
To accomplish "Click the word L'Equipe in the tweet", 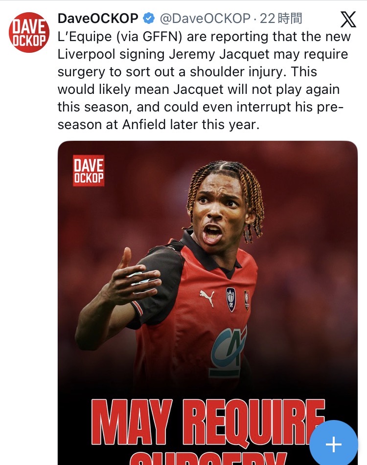I will pos(85,37).
